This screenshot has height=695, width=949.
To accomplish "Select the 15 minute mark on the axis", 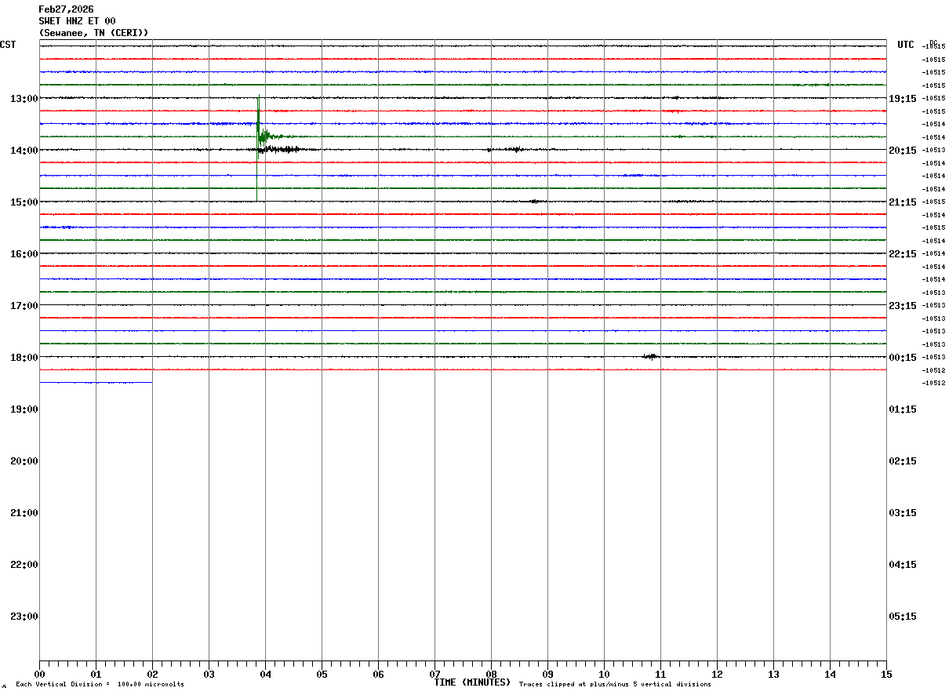I will [x=885, y=675].
